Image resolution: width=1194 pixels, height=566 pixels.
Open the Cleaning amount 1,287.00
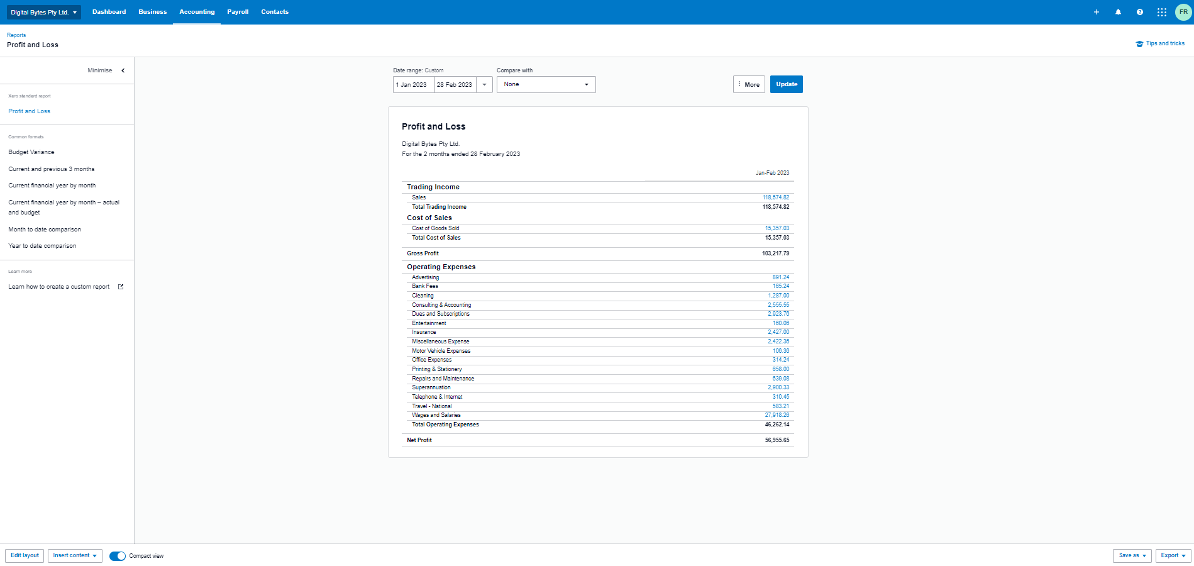coord(778,296)
